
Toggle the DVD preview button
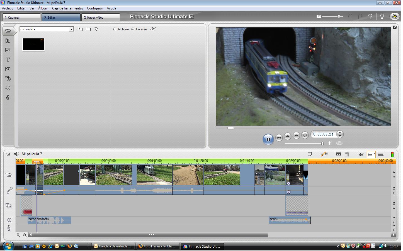339,143
